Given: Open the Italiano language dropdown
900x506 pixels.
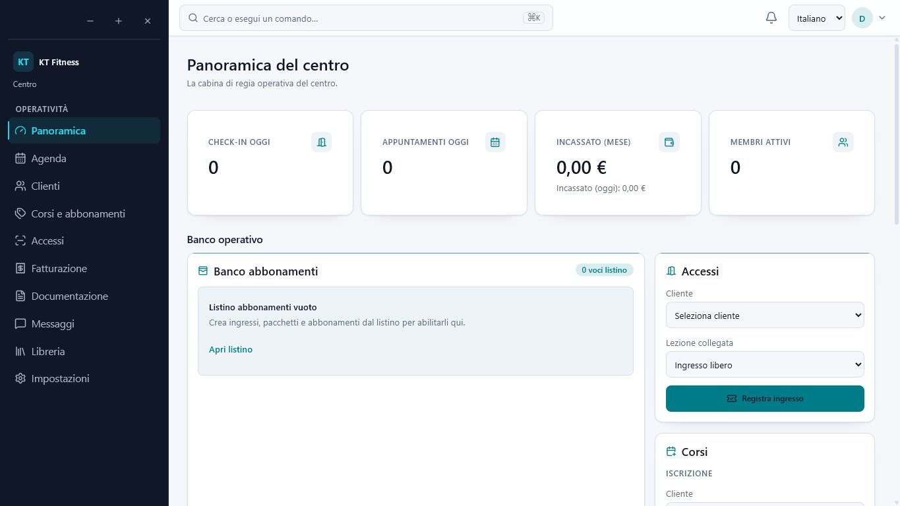Looking at the screenshot, I should 817,18.
